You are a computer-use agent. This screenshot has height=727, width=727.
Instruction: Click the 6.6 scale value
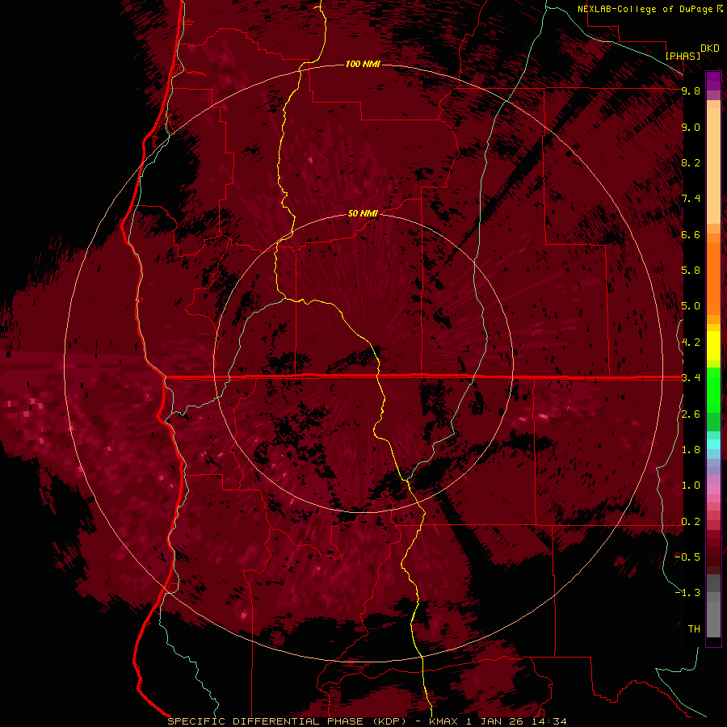691,234
